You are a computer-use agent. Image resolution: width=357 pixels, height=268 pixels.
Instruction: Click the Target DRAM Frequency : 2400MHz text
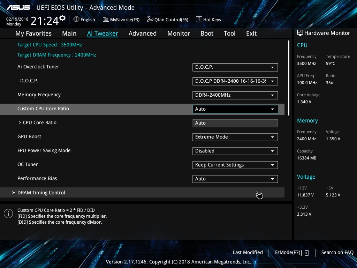coord(57,55)
